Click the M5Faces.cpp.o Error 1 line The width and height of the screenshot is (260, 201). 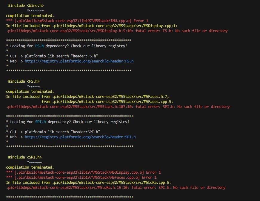81,178
